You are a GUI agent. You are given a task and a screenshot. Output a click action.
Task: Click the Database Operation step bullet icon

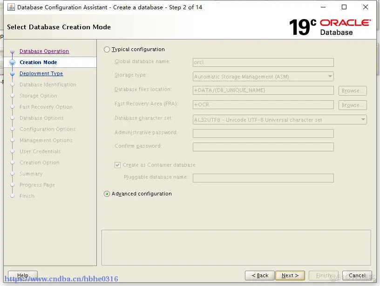(13, 52)
